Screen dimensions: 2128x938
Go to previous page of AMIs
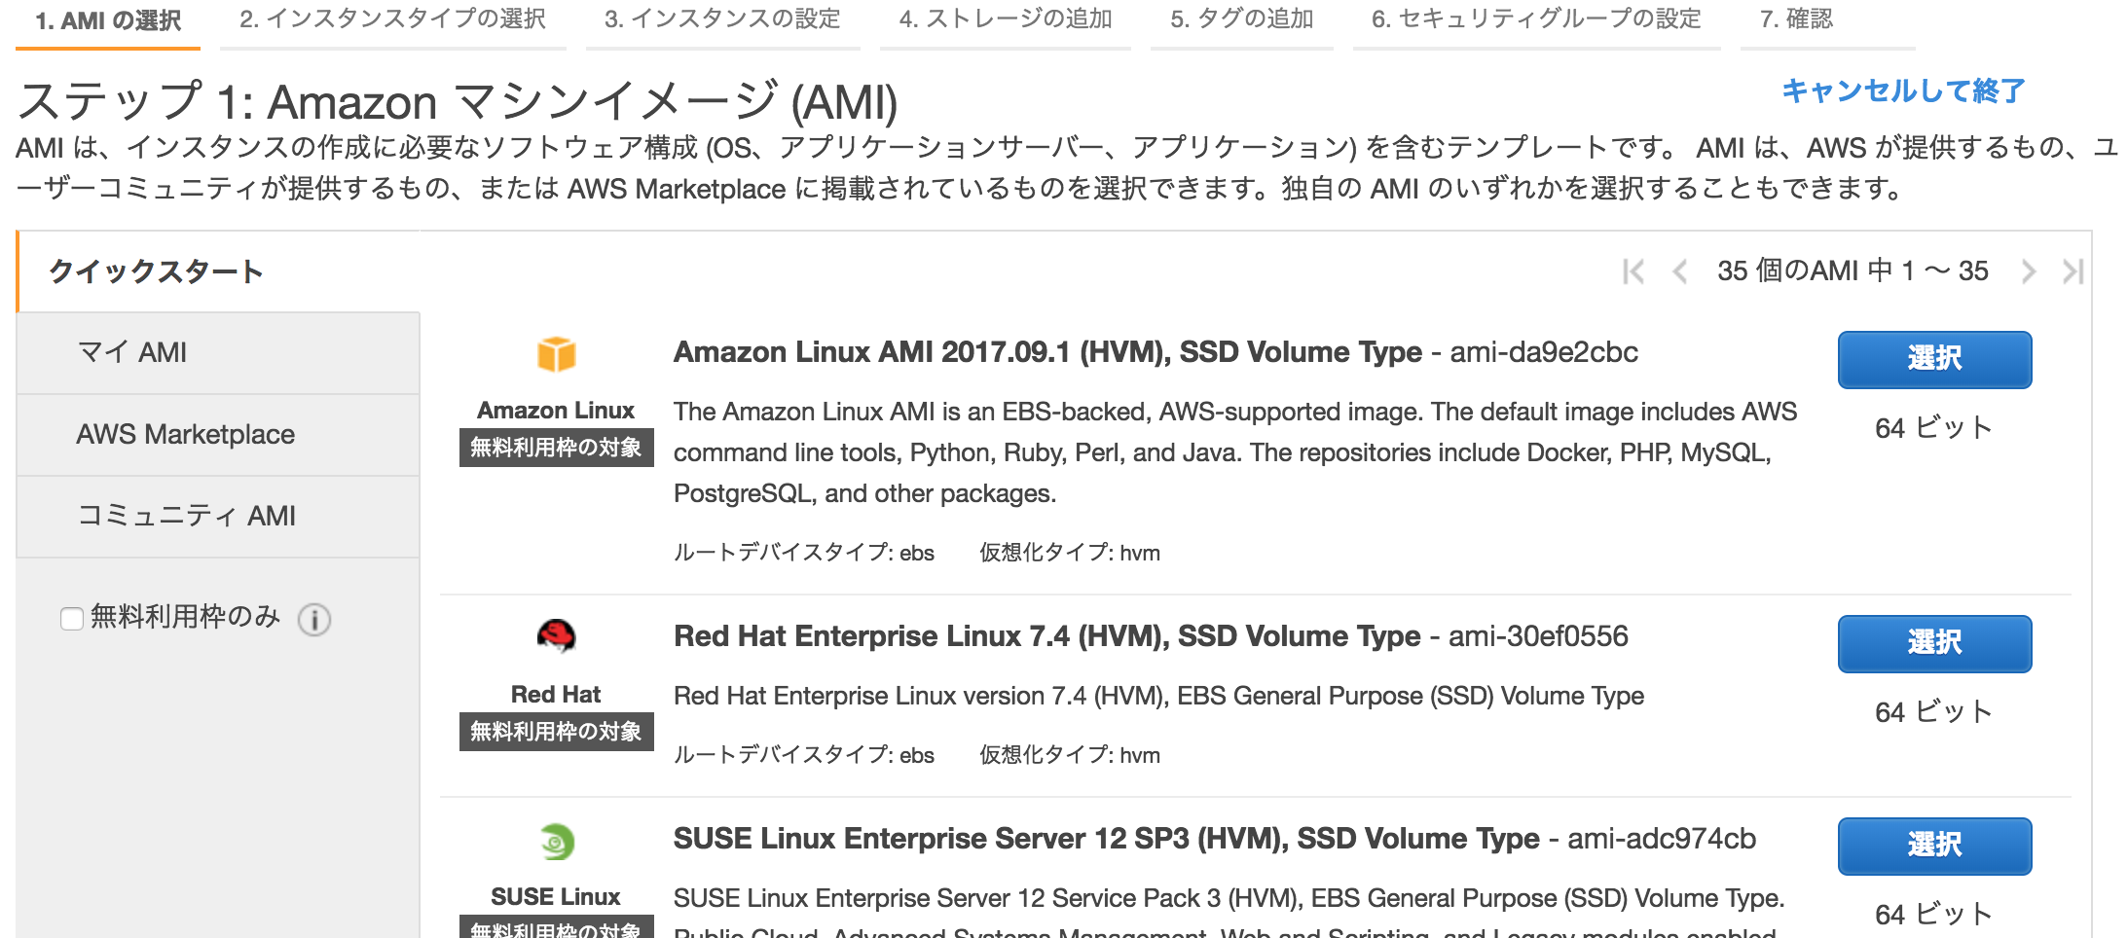1679,271
